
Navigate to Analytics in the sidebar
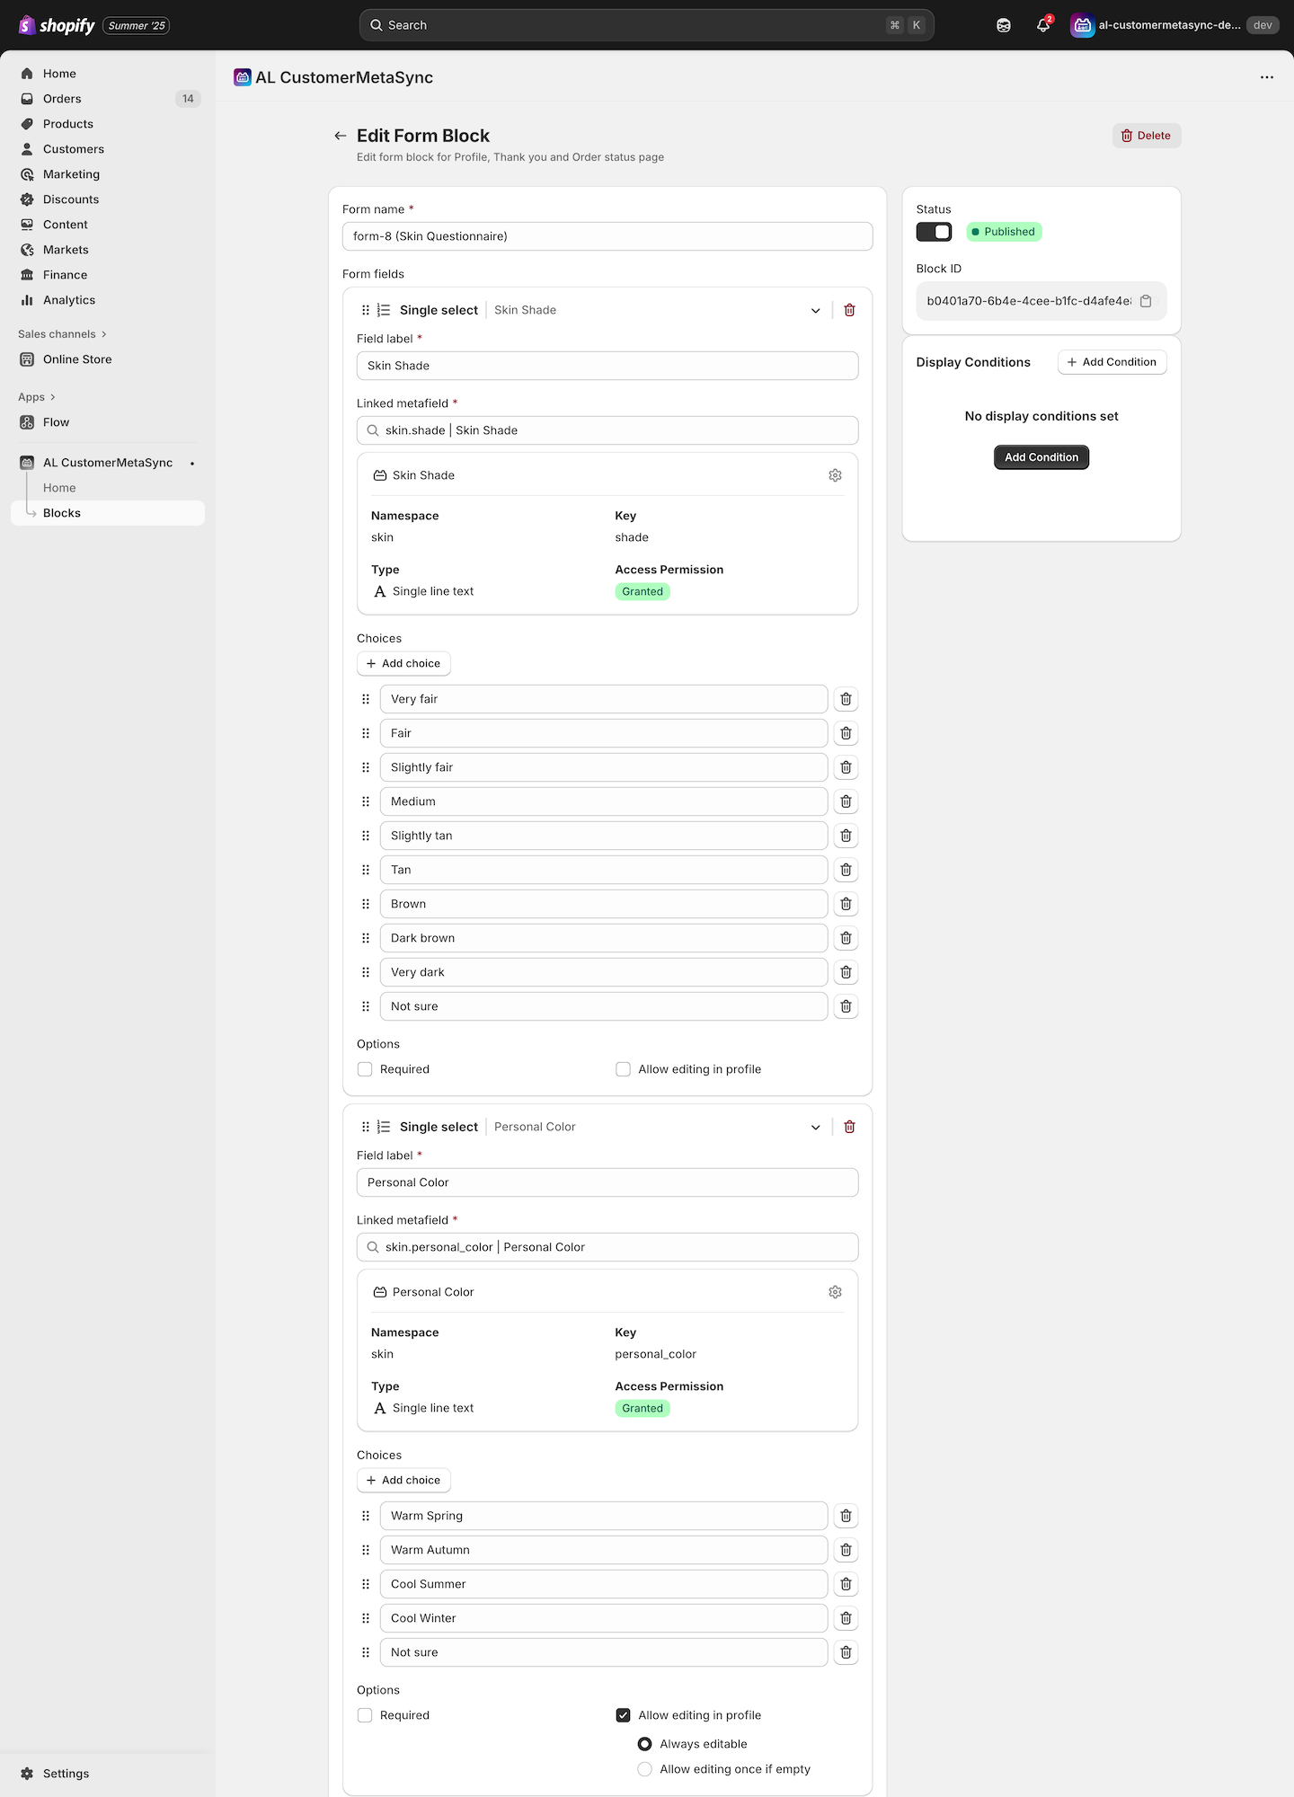(x=69, y=300)
